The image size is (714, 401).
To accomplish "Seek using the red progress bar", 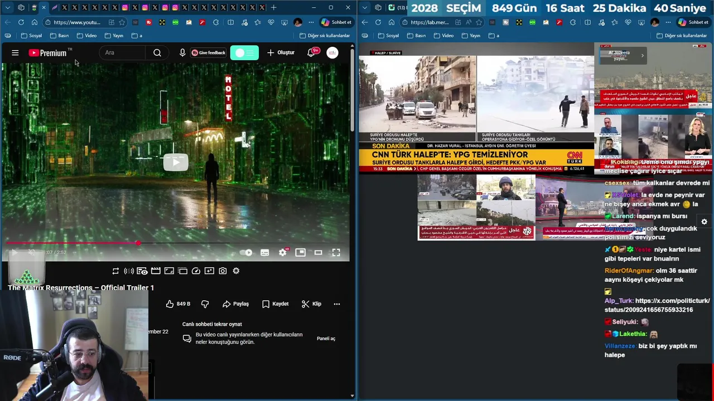I will click(x=176, y=243).
